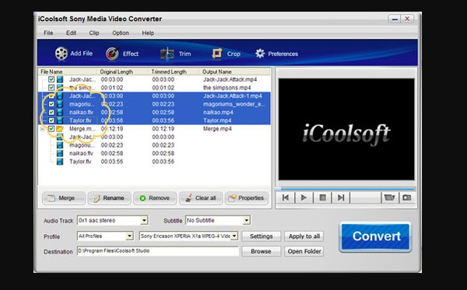Image resolution: width=467 pixels, height=290 pixels.
Task: Play the preview video
Action: pos(304,197)
